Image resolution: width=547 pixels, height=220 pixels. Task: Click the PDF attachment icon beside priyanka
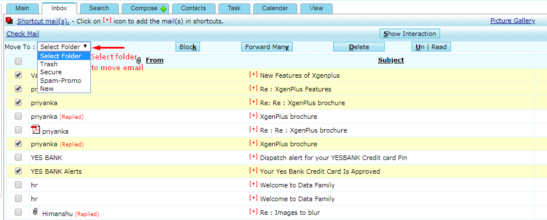(x=35, y=129)
